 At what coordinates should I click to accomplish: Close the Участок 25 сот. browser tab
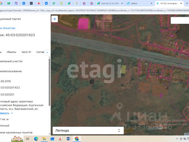coord(122,3)
